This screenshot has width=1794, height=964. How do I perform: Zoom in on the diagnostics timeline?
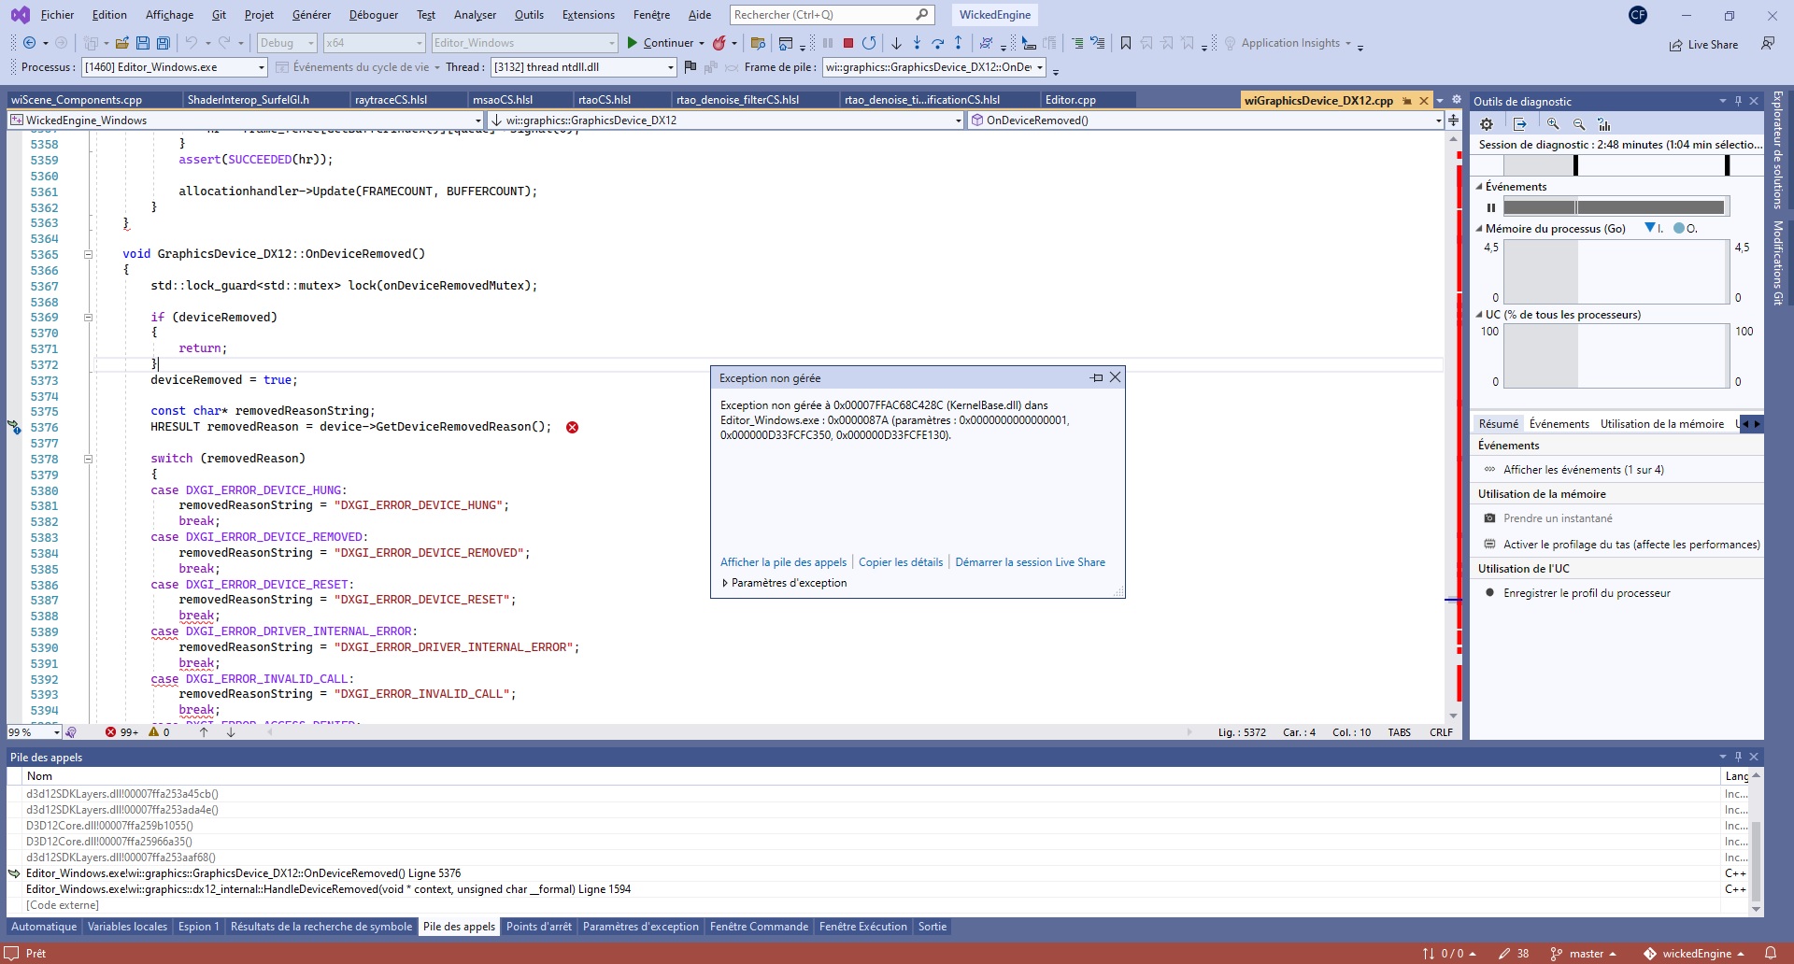coord(1553,123)
